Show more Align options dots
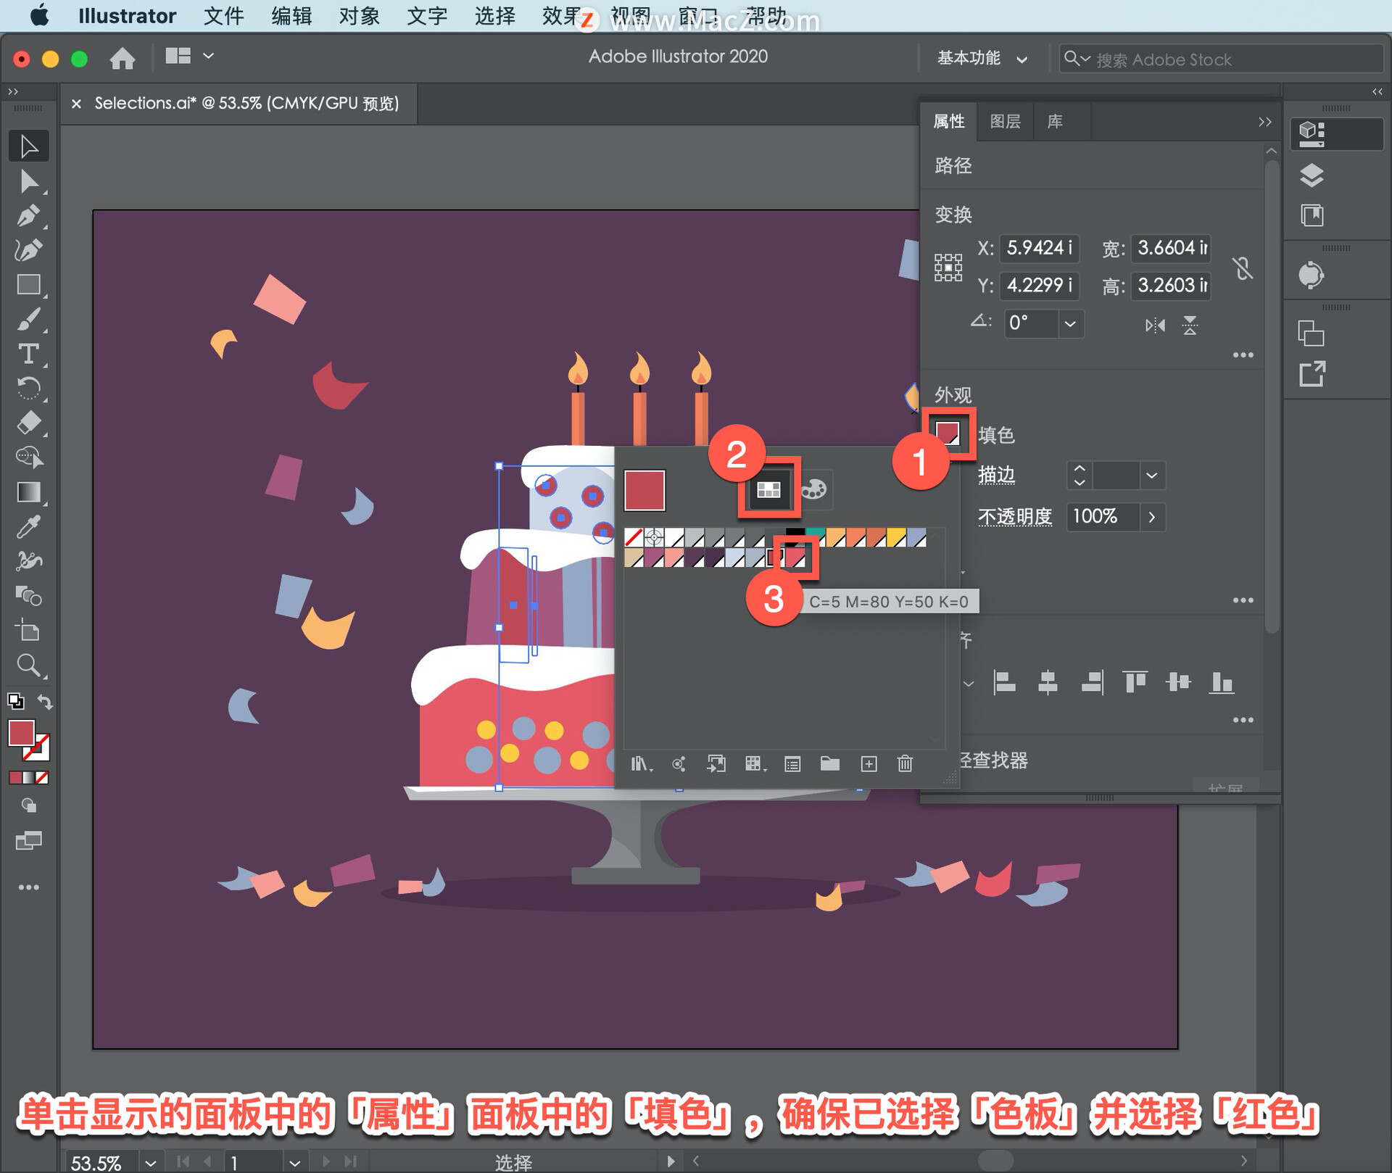This screenshot has width=1392, height=1173. pos(1243,720)
